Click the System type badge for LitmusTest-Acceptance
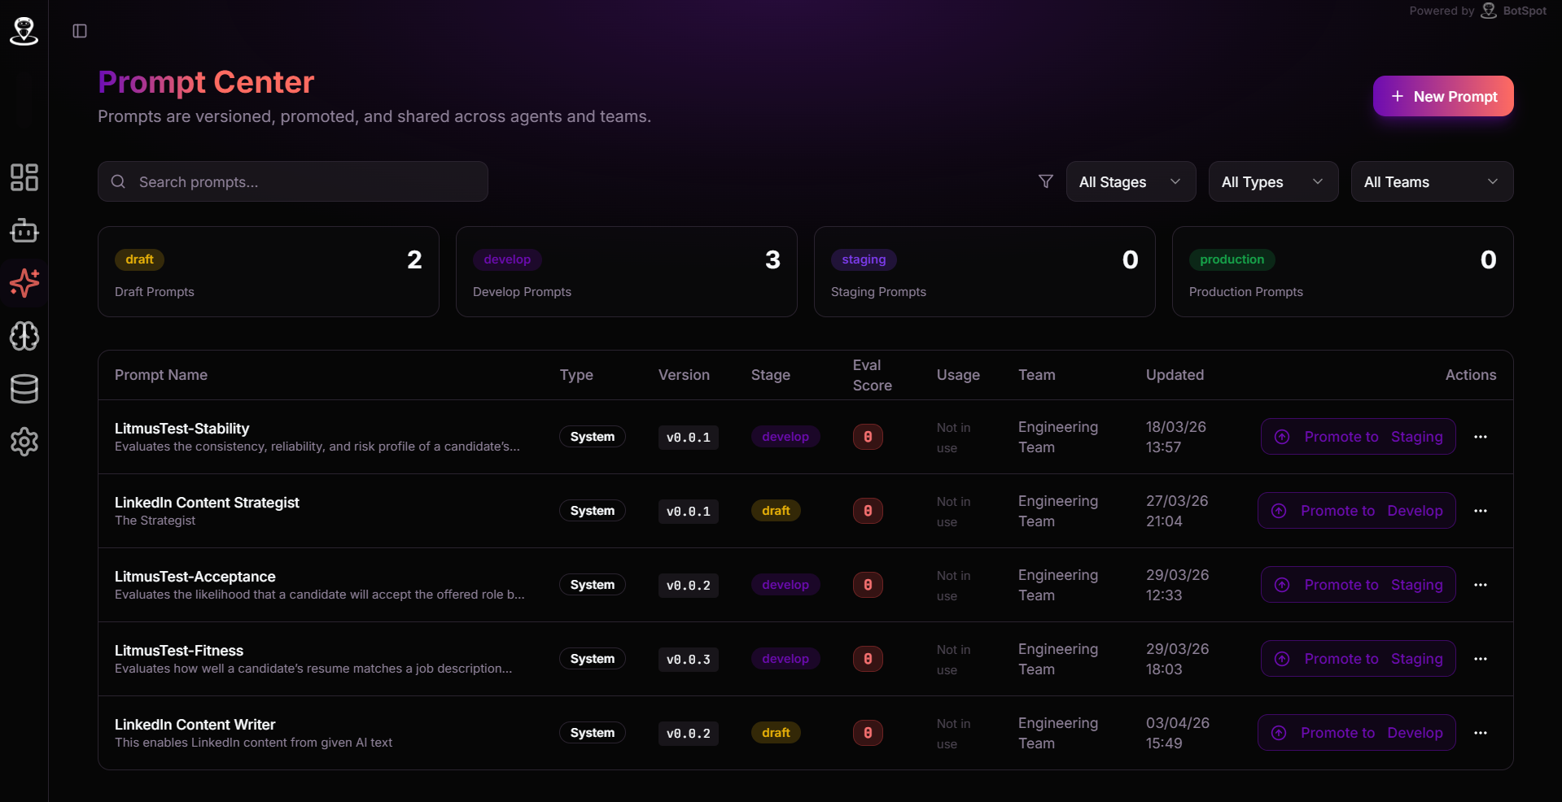This screenshot has width=1562, height=802. [593, 585]
